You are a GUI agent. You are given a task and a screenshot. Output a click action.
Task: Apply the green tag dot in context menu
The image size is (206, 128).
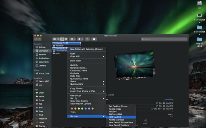[82, 108]
